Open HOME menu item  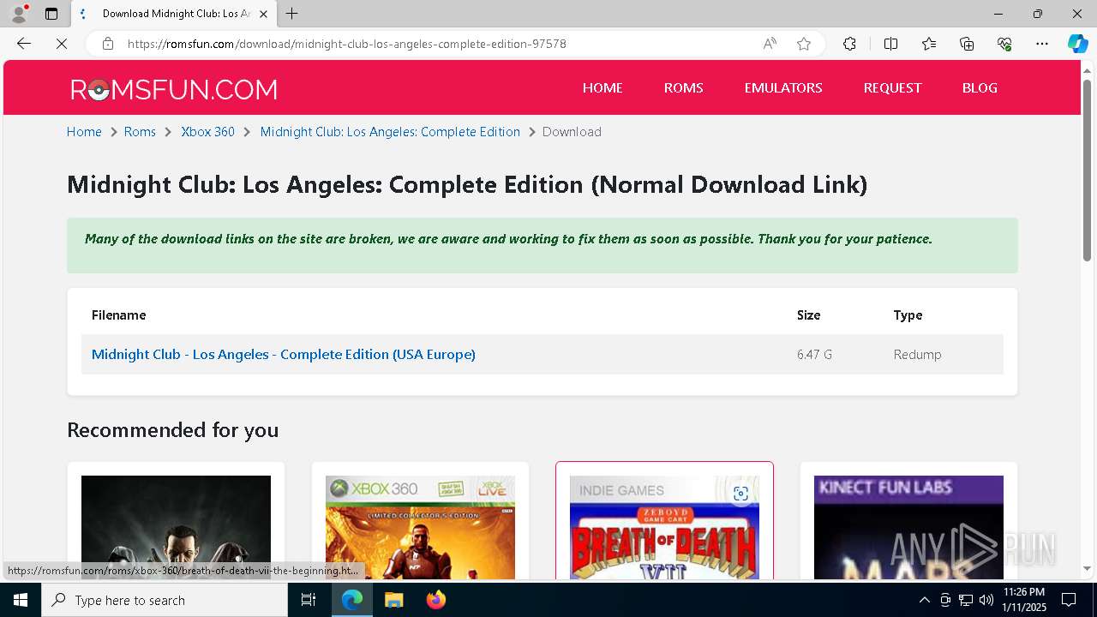602,87
